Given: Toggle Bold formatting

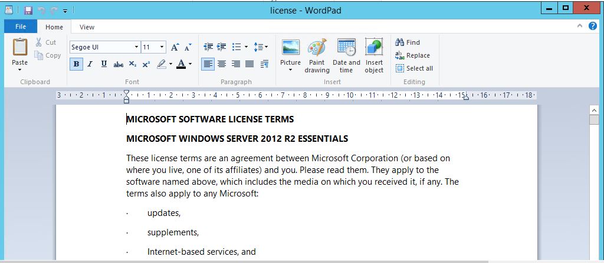Looking at the screenshot, I should [76, 64].
